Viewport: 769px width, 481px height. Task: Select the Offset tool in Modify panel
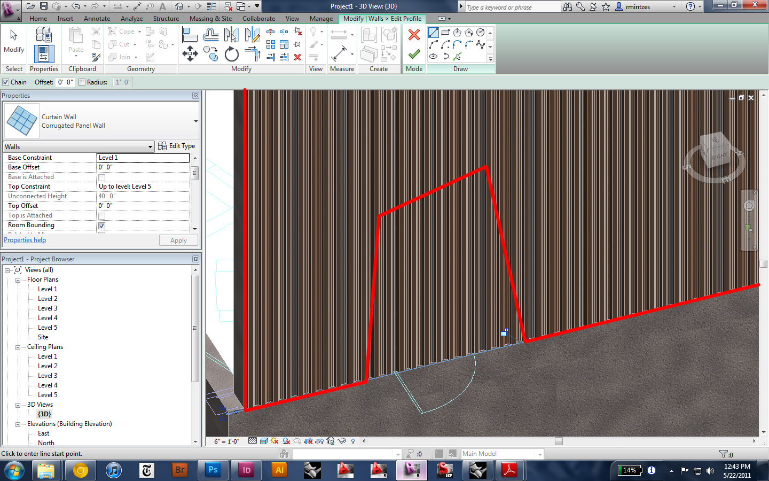coord(210,35)
